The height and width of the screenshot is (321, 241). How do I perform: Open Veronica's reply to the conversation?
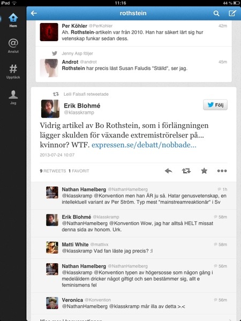(133, 303)
